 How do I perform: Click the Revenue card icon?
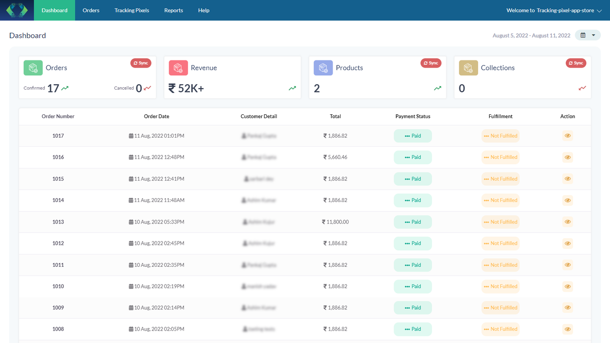(x=178, y=68)
